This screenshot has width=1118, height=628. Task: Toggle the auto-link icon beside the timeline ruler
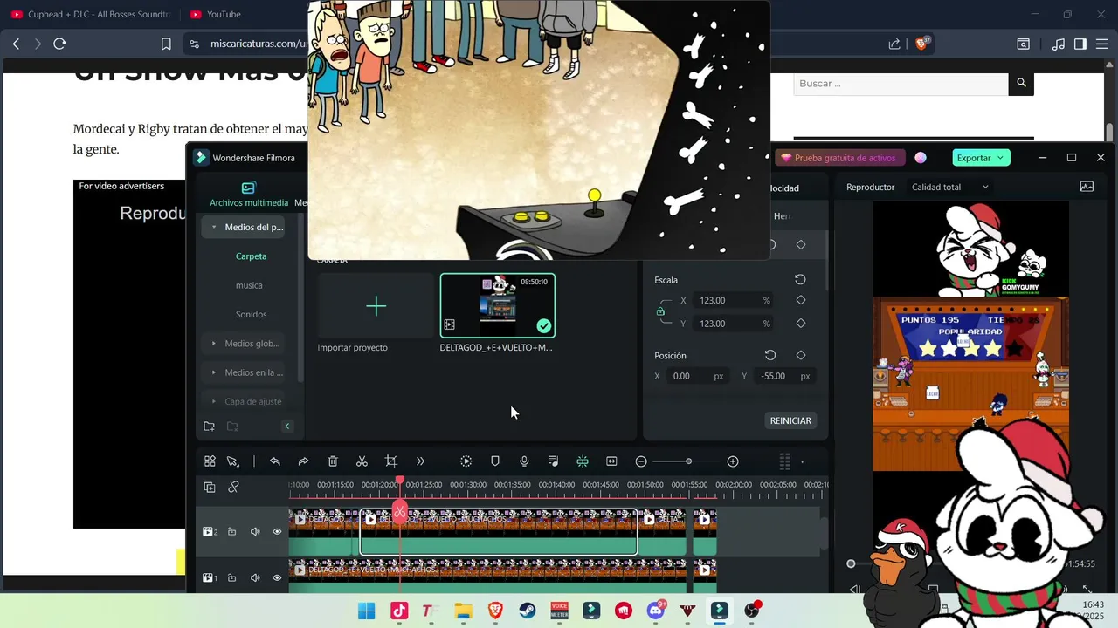click(233, 488)
